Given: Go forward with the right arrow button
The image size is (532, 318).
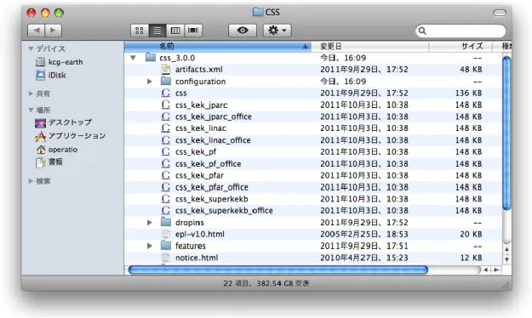Looking at the screenshot, I should point(54,31).
